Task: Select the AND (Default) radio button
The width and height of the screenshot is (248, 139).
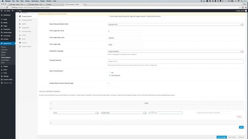Action: (x=110, y=76)
